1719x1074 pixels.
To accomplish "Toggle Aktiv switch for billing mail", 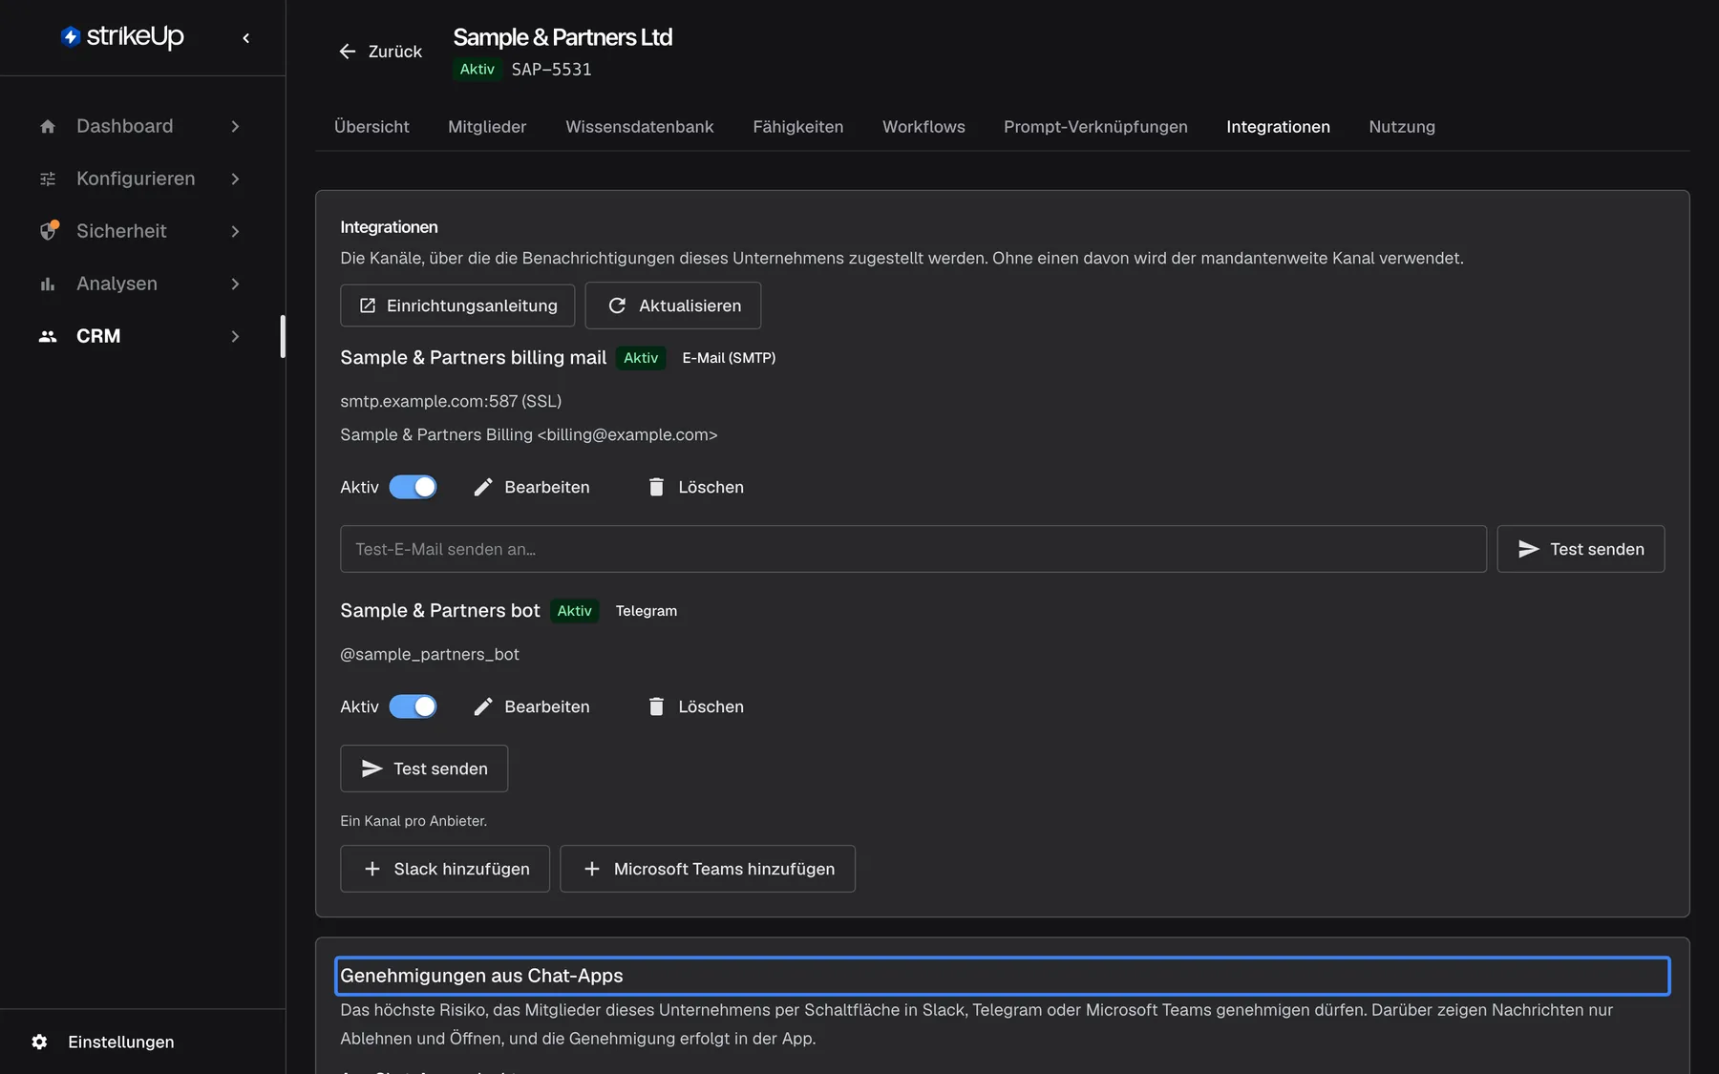I will 413,487.
